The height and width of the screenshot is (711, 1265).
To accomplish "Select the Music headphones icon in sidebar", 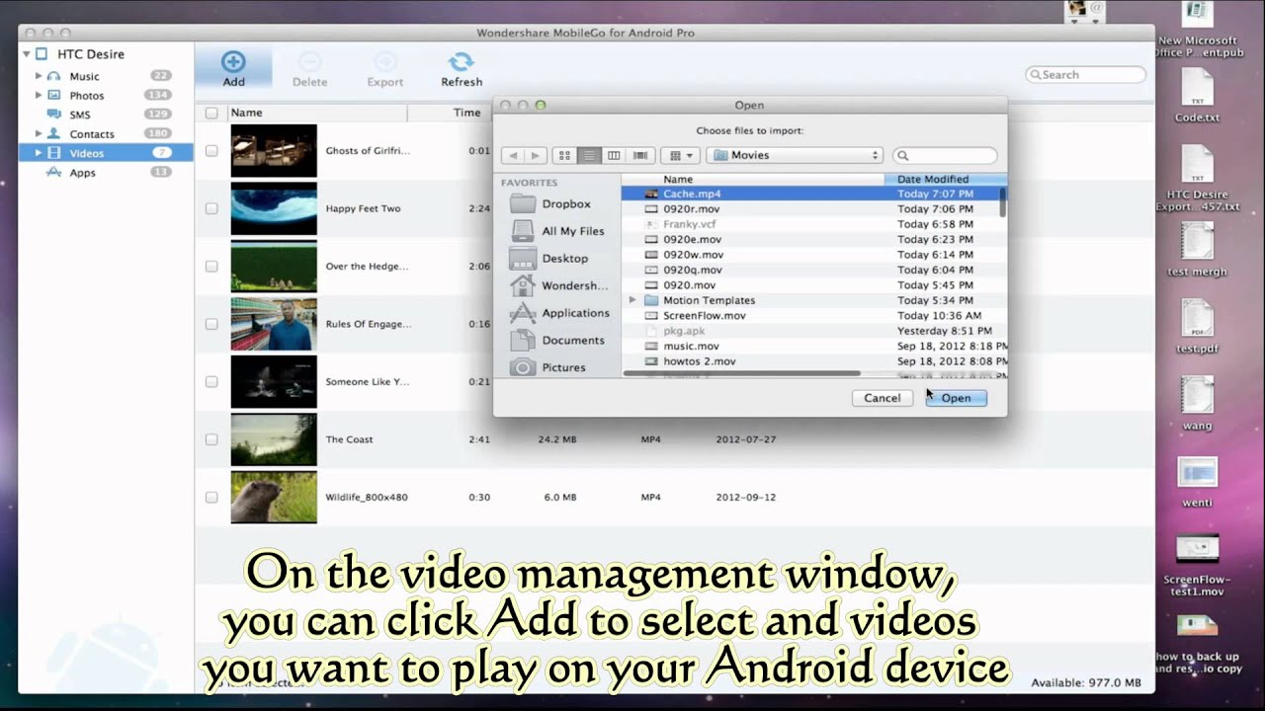I will click(x=54, y=76).
